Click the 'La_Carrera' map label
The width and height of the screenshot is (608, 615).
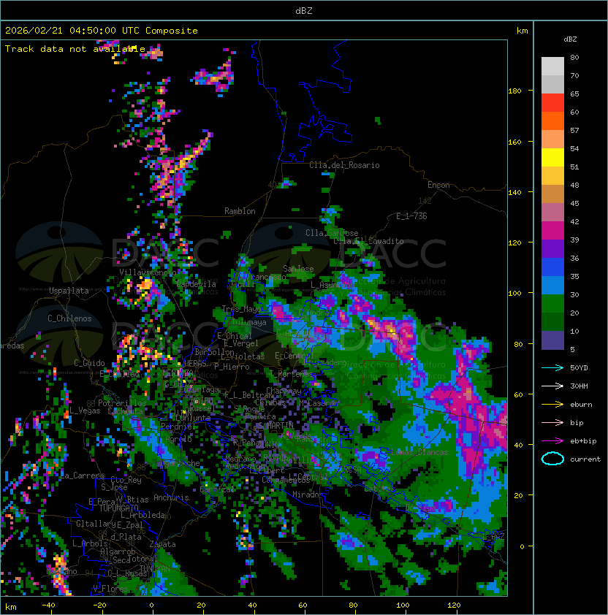click(x=83, y=475)
